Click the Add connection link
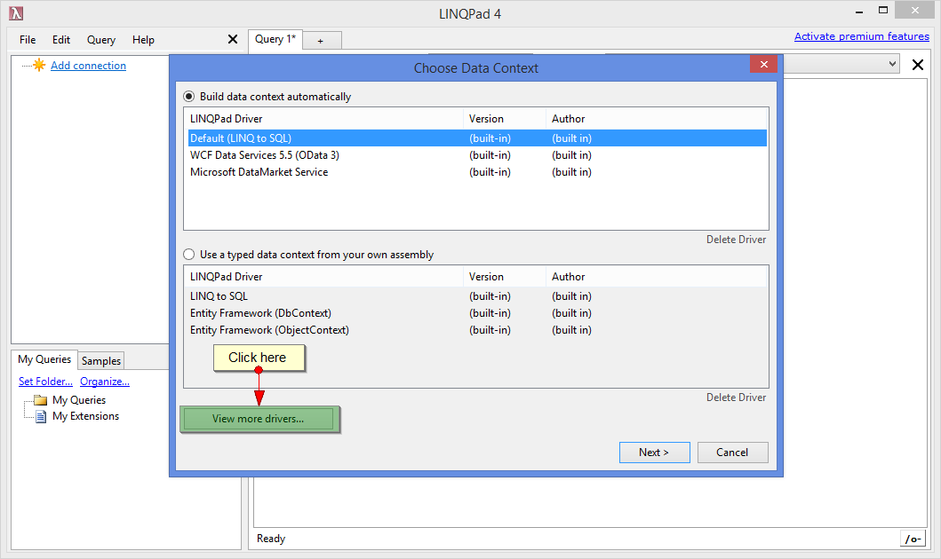The image size is (941, 559). click(x=88, y=66)
